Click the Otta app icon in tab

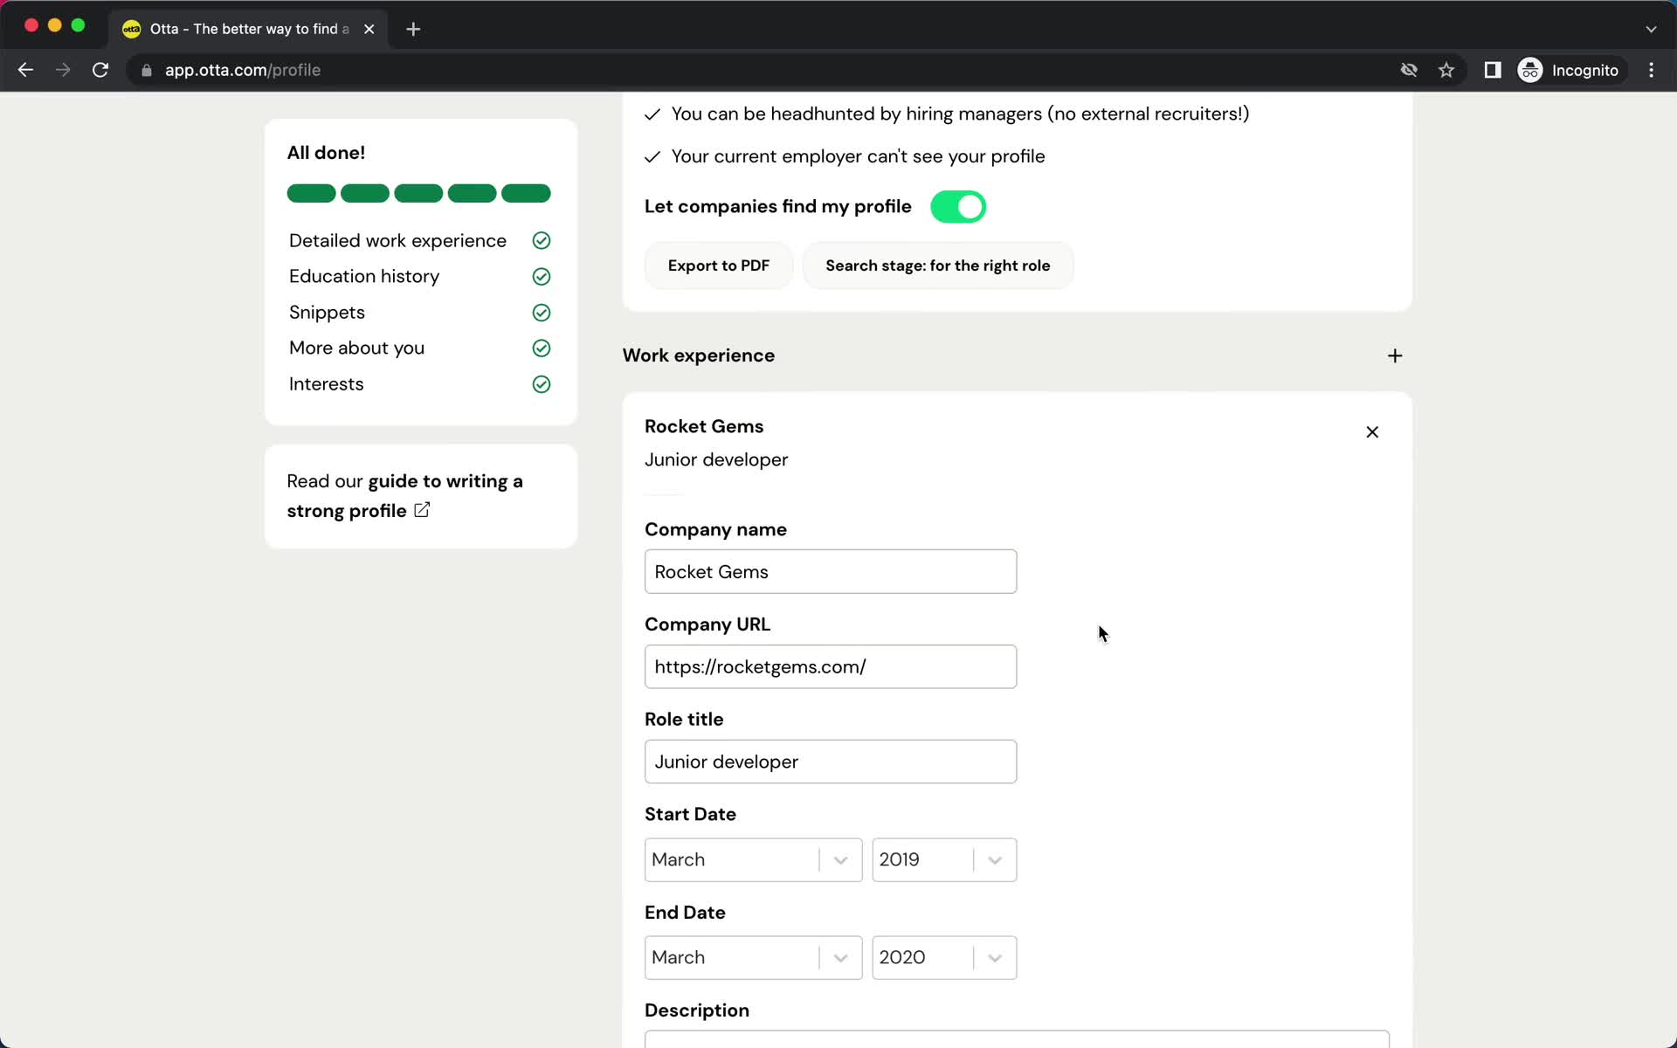click(132, 28)
